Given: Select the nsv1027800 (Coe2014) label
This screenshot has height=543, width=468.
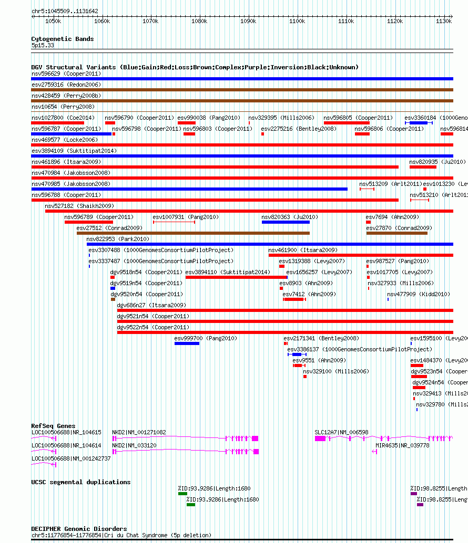Looking at the screenshot, I should [63, 118].
